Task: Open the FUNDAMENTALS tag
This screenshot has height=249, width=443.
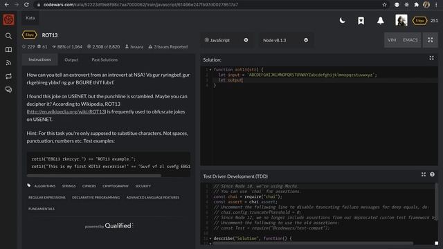Action: click(42, 209)
